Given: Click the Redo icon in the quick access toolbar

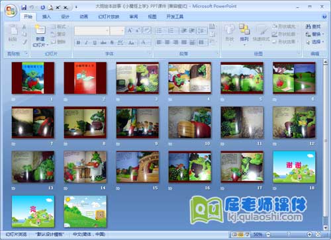Looking at the screenshot, I should [42, 7].
